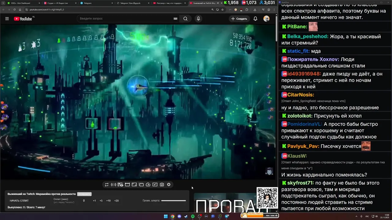The image size is (392, 220).
Task: Open the YouTube hamburger guide menu
Action: pos(7,19)
